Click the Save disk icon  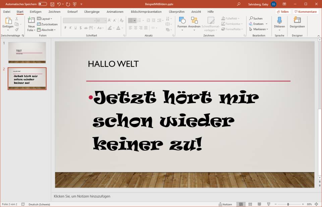tap(52, 4)
